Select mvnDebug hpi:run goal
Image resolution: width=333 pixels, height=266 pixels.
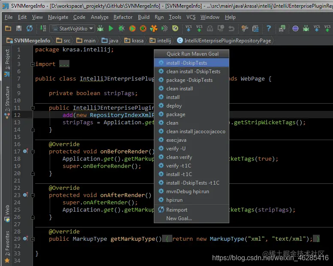coord(192,191)
